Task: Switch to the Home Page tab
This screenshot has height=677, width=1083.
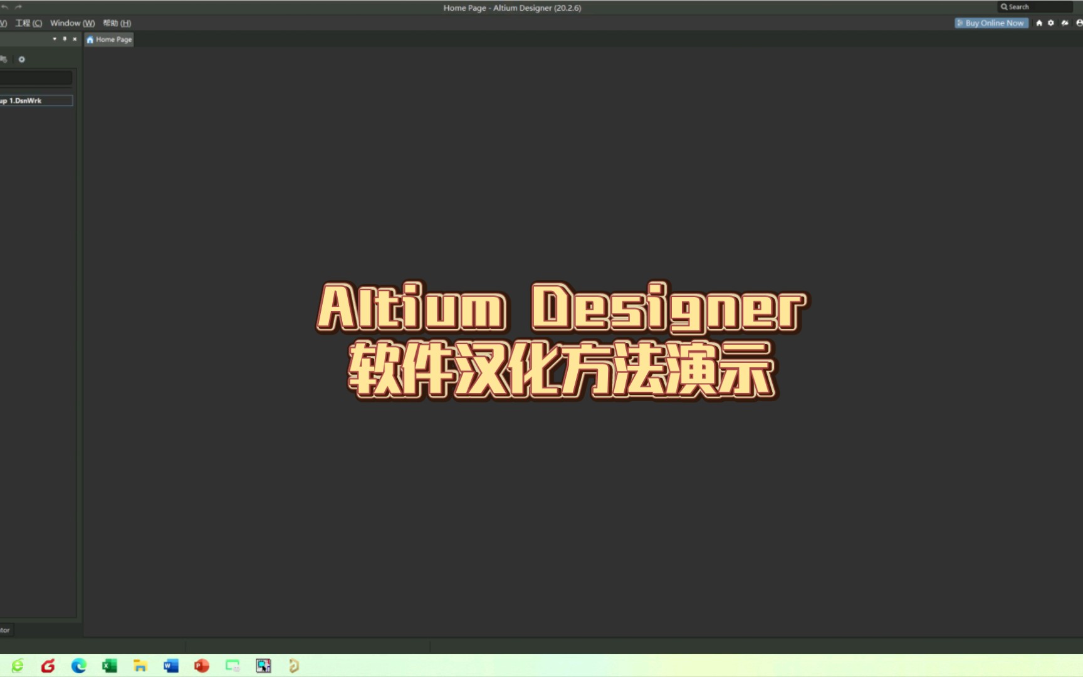Action: [x=109, y=39]
